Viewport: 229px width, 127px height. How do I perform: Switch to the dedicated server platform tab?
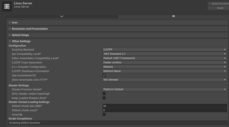[x=173, y=16]
